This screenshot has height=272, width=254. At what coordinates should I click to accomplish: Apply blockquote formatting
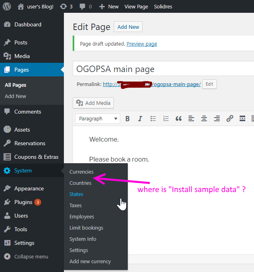pyautogui.click(x=179, y=119)
